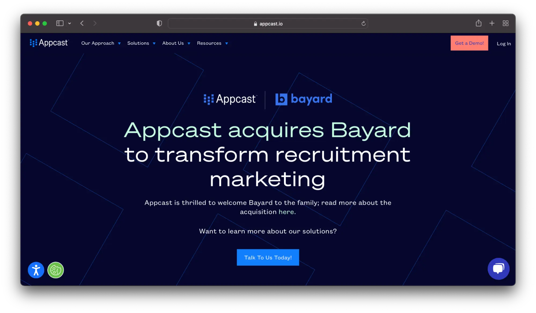Image resolution: width=536 pixels, height=313 pixels.
Task: Click the Safari share icon
Action: [478, 23]
